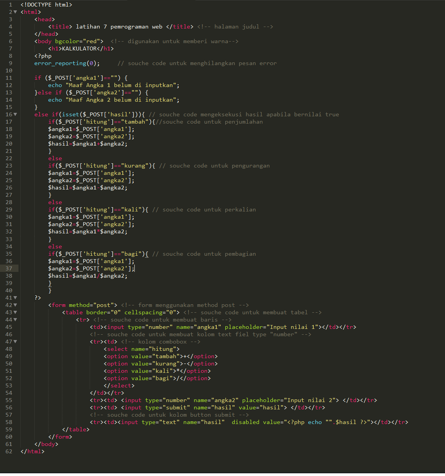Click the "Maaf Angka 1 belum di inputkan" string
Viewport: 445px width, 476px height.
click(x=121, y=85)
